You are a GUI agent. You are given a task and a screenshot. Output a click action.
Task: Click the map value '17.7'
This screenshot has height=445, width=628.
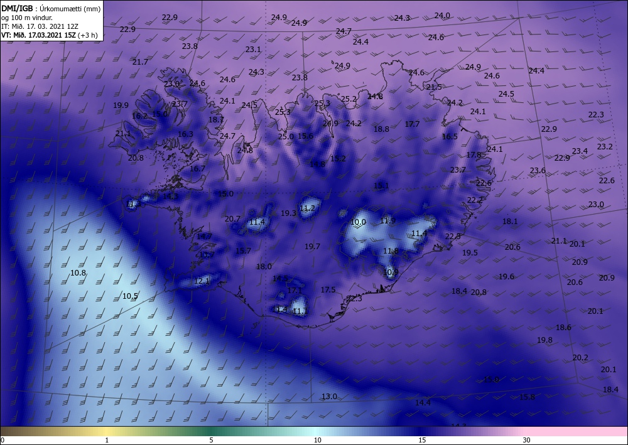coord(412,124)
